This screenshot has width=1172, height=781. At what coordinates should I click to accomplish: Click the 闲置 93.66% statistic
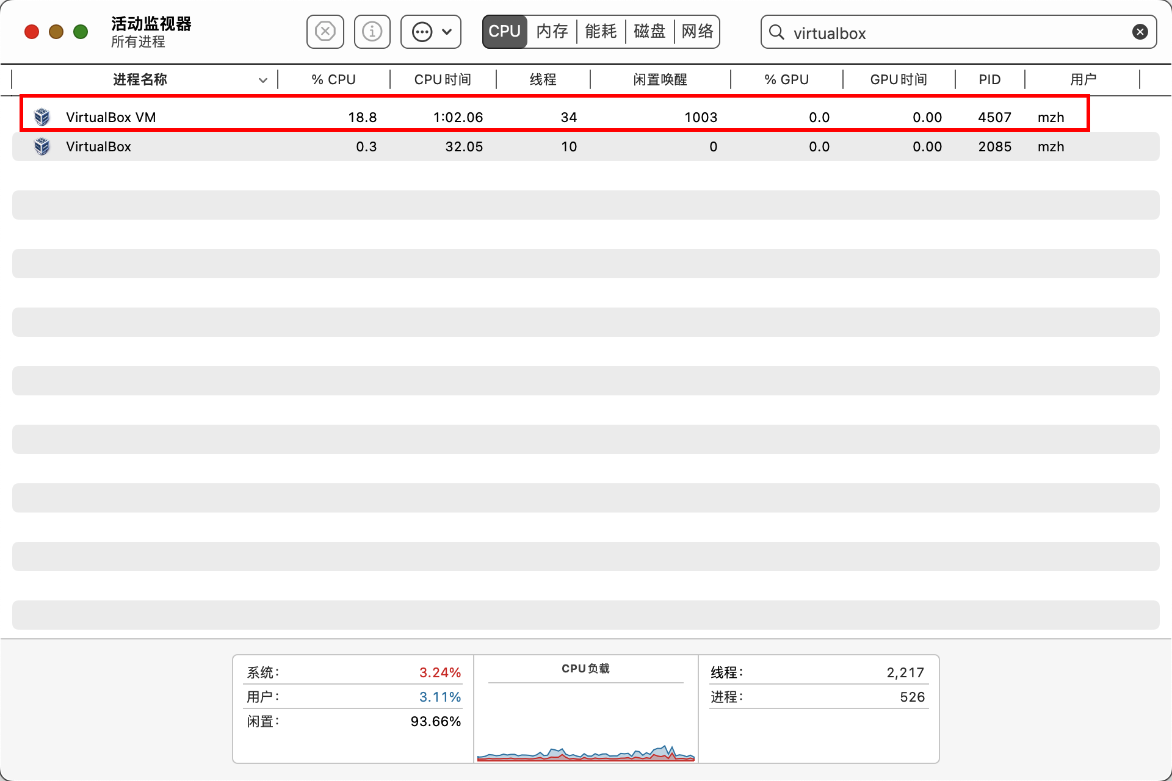tap(354, 721)
